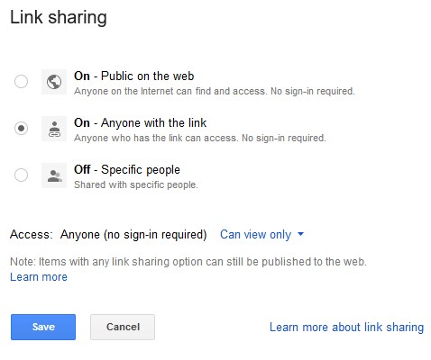Click the globe icon for public sharing
Image resolution: width=431 pixels, height=360 pixels.
(x=54, y=82)
